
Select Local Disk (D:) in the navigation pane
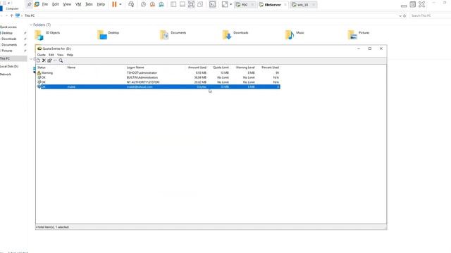(x=9, y=66)
